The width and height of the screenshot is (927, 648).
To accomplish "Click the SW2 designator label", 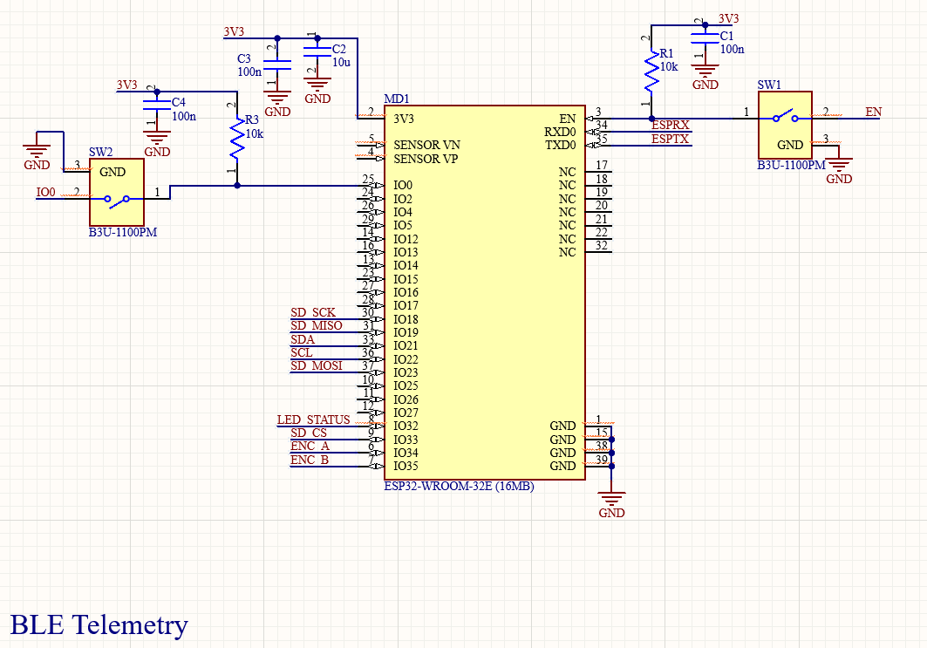I will click(100, 152).
